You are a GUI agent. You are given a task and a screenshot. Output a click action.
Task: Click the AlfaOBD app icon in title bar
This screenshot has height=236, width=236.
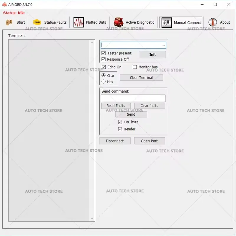(4, 4)
